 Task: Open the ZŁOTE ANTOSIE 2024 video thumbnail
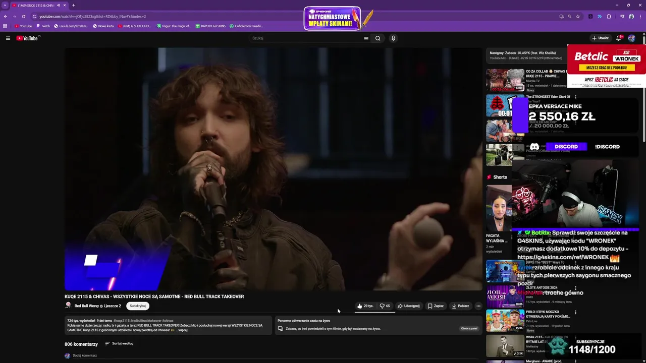point(505,296)
